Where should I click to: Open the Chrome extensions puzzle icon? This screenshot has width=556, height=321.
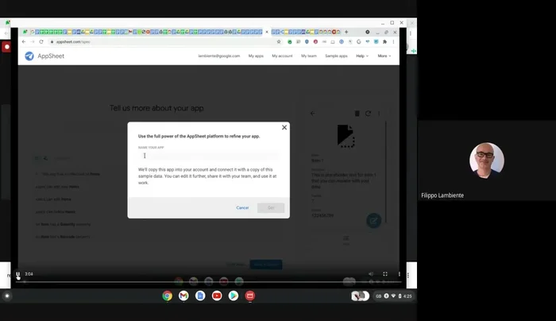click(x=384, y=42)
